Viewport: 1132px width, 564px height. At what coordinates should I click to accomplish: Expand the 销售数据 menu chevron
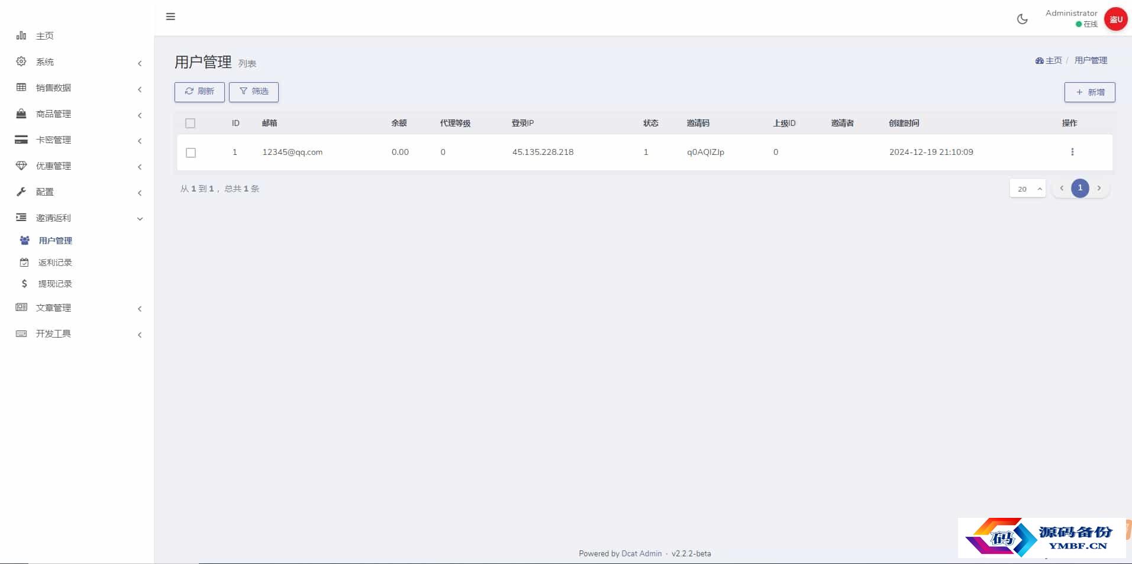click(140, 89)
